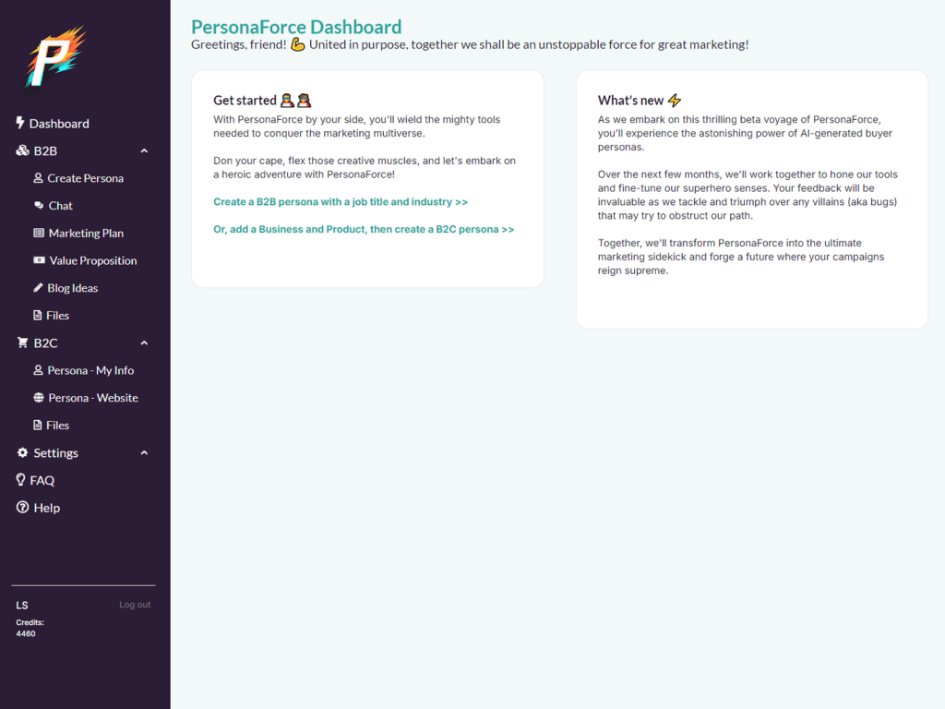
Task: Click the question mark Help icon
Action: tap(22, 508)
